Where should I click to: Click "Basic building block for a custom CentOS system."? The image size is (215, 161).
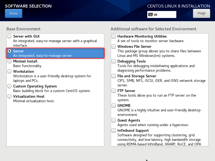point(52,91)
